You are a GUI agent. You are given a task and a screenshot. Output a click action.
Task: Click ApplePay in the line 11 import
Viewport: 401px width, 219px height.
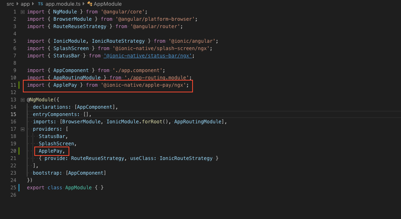[65, 85]
